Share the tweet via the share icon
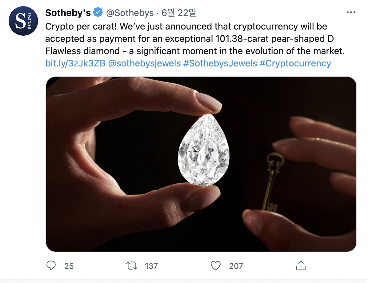This screenshot has height=283, width=368. pos(300,265)
